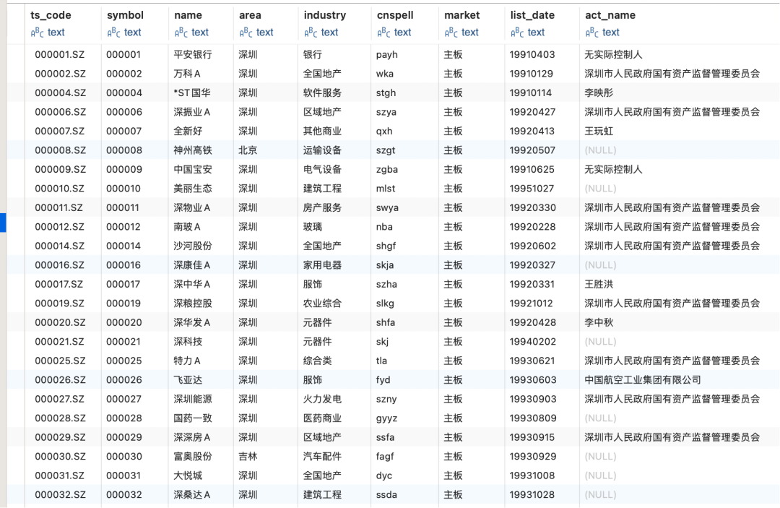Click the text type icon under symbol
This screenshot has height=508, width=780.
click(x=114, y=33)
